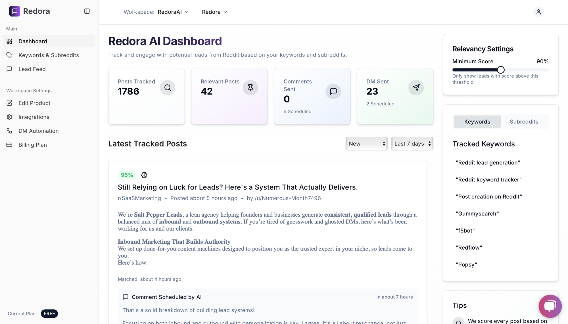Open the New sort order dropdown
This screenshot has width=568, height=324.
tap(367, 144)
